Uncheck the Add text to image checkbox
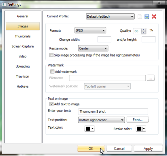The image size is (167, 156). [x=51, y=104]
